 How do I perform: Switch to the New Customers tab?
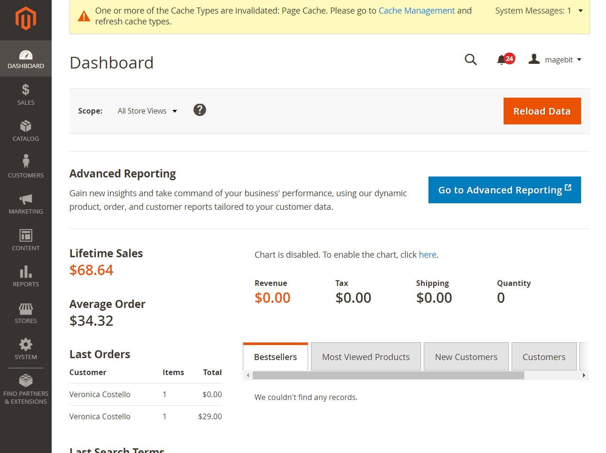(466, 357)
